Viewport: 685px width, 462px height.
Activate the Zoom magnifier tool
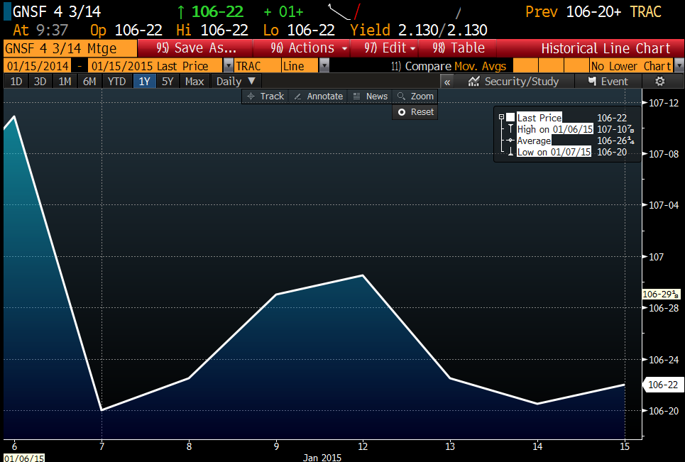point(415,96)
